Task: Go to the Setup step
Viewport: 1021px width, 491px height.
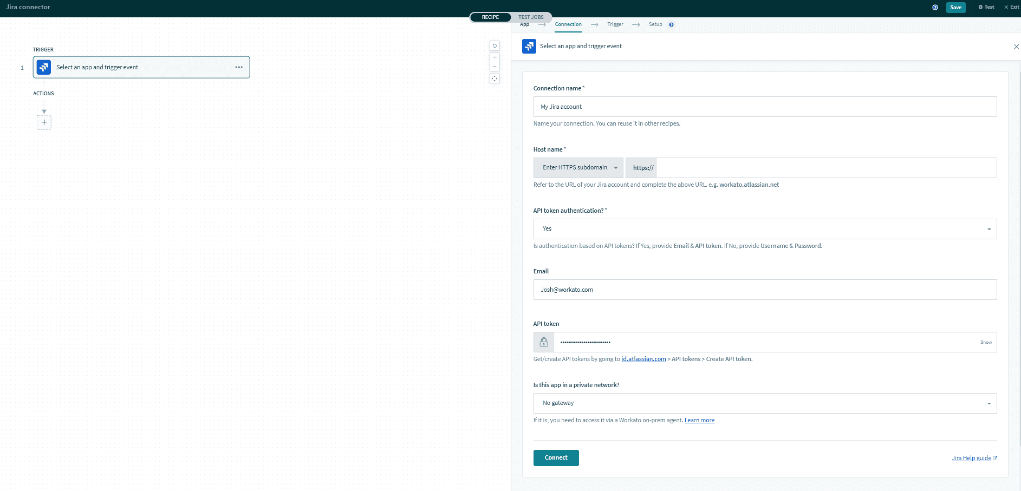Action: 655,24
